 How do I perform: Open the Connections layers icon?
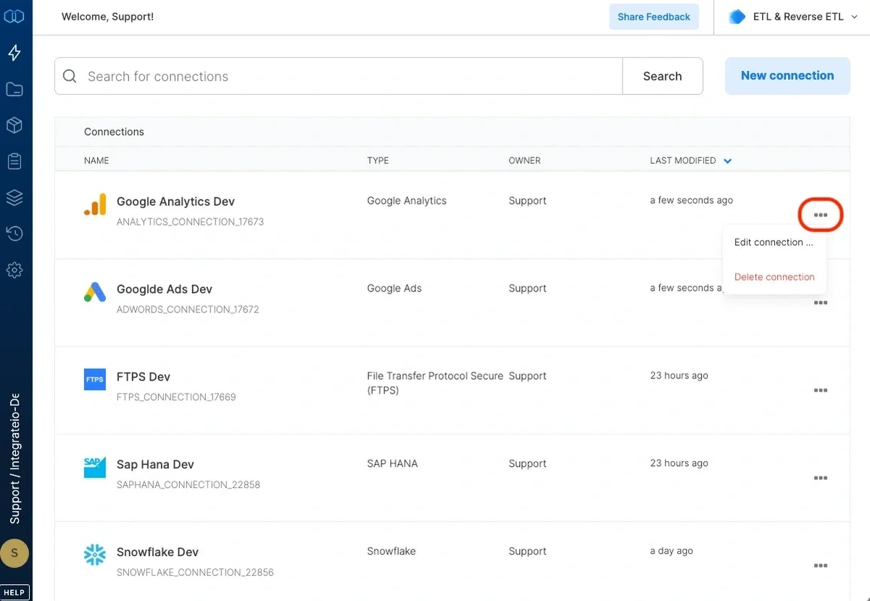tap(15, 197)
